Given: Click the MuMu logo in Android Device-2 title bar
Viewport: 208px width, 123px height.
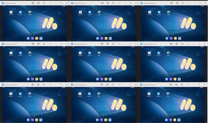Looking at the screenshot, I should click(x=141, y=3).
